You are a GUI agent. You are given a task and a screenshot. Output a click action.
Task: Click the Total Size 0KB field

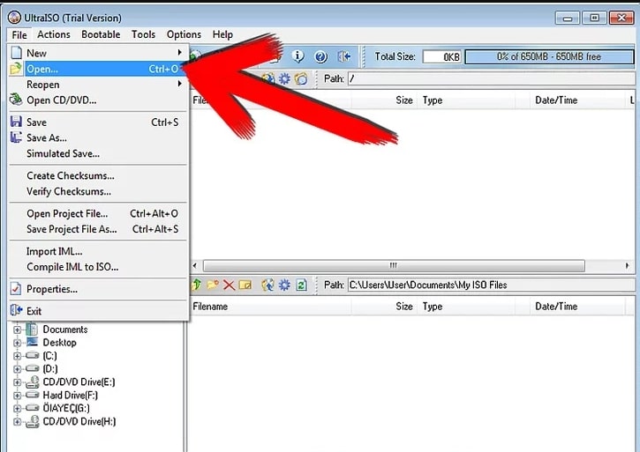(442, 56)
